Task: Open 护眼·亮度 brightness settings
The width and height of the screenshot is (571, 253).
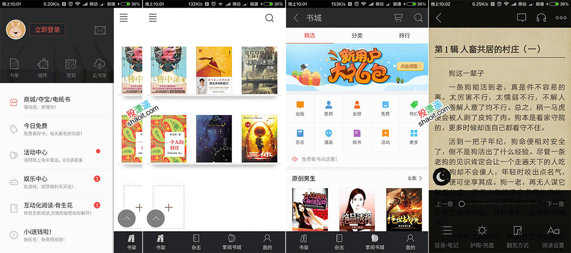Action: tap(482, 236)
